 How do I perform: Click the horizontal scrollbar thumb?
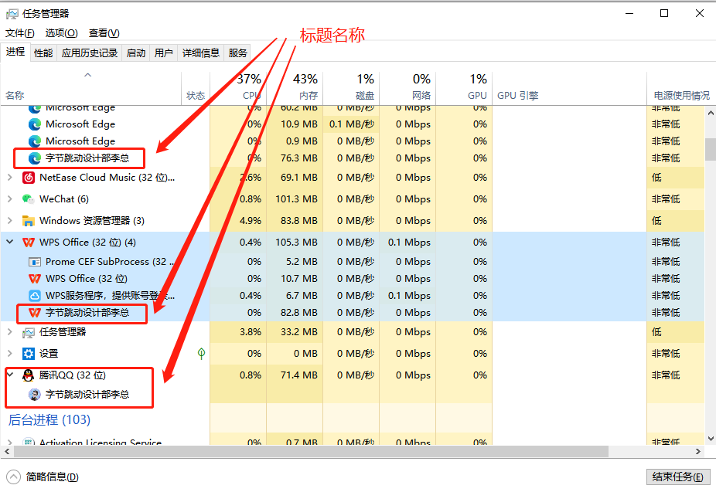tap(311, 451)
